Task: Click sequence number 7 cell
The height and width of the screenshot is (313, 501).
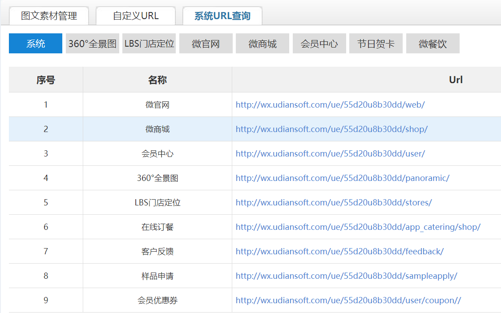Action: 46,251
